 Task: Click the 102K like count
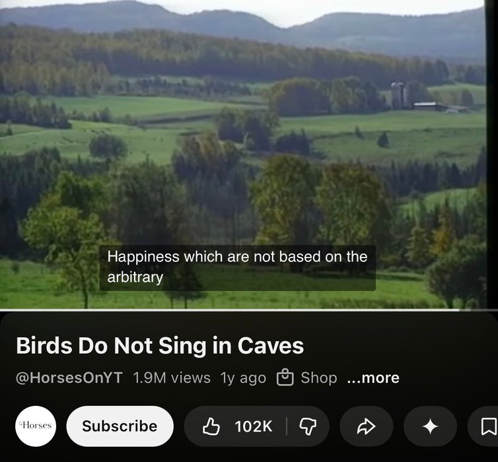coord(254,426)
